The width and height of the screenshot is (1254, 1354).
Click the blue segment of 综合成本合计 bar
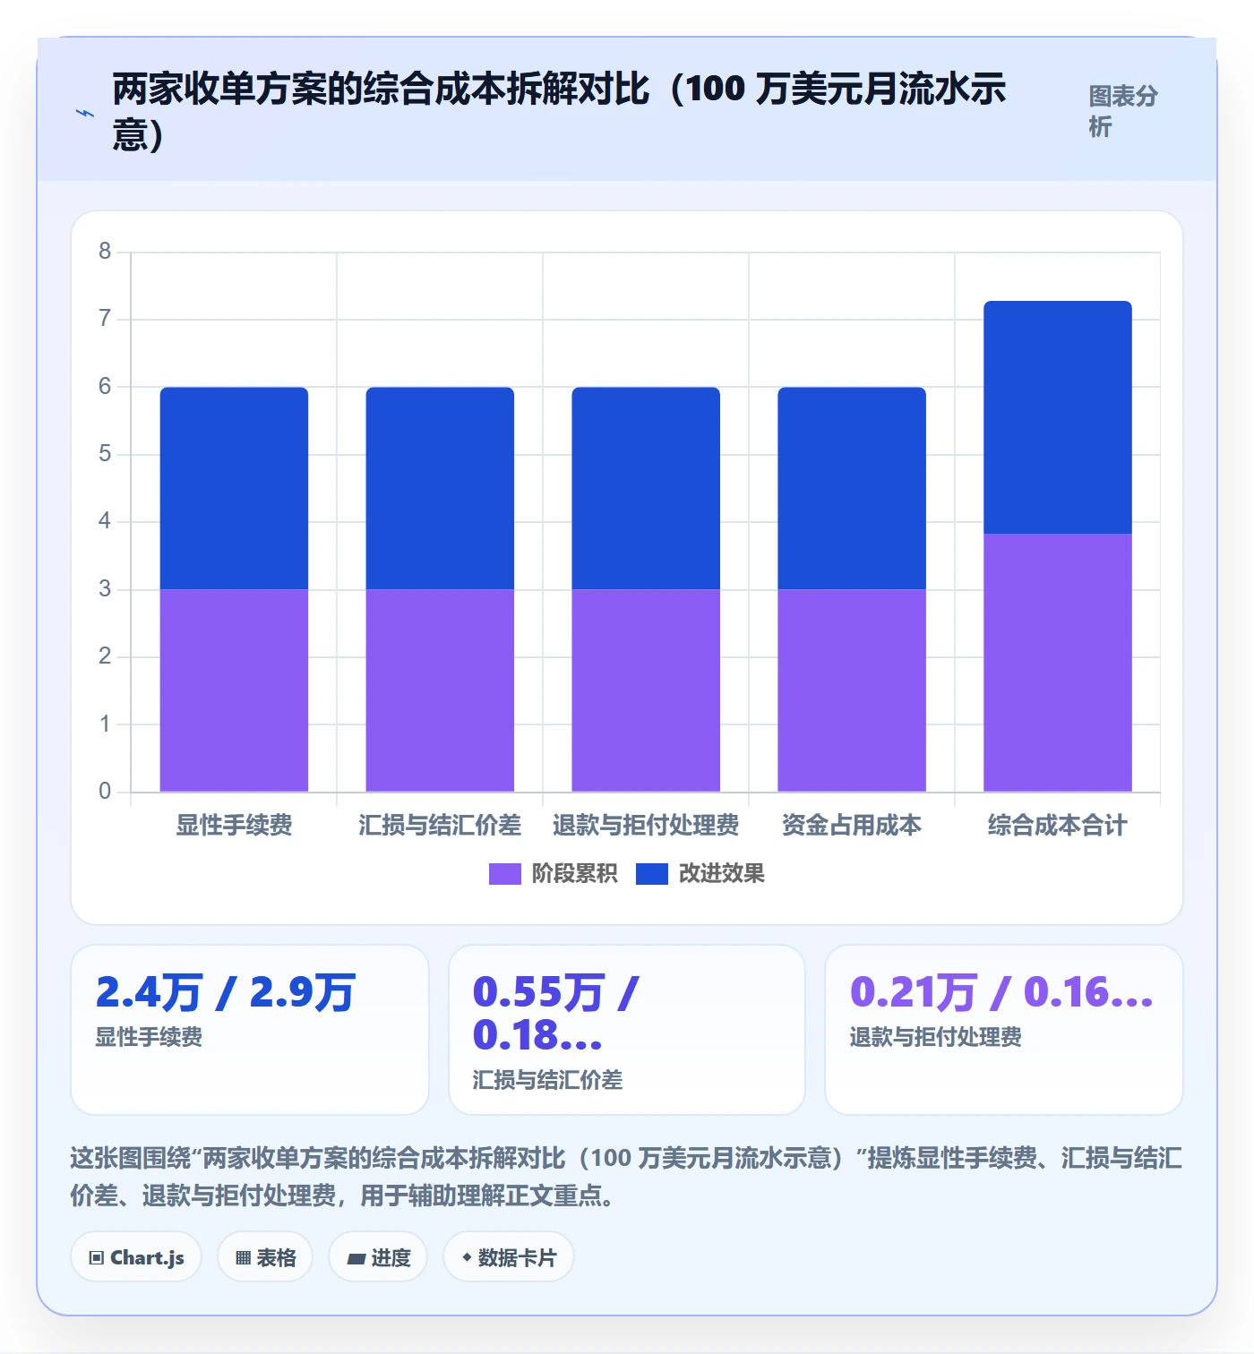[x=1058, y=417]
